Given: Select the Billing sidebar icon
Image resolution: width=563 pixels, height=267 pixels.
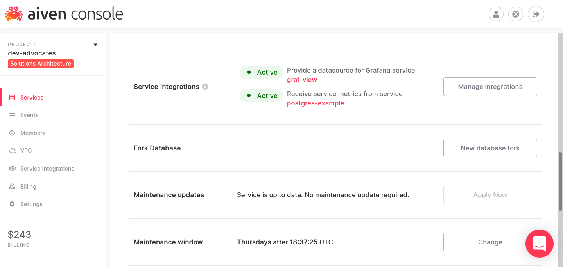Looking at the screenshot, I should (x=12, y=186).
